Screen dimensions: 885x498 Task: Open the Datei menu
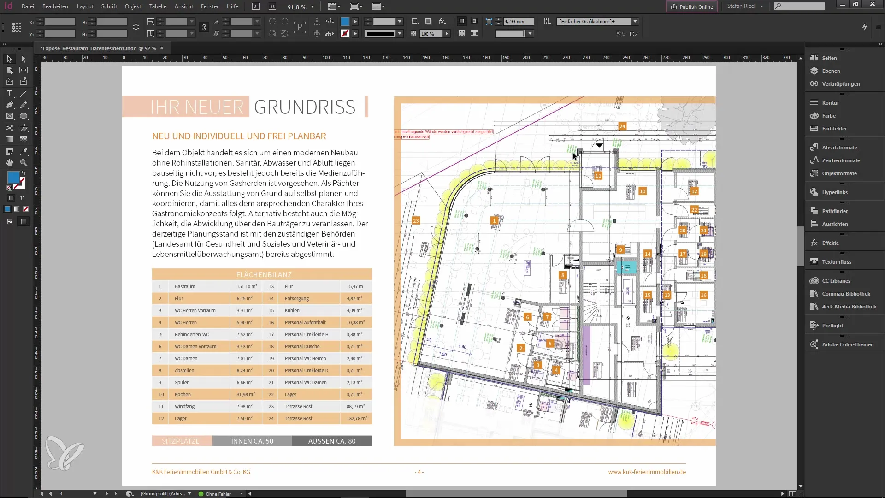28,6
